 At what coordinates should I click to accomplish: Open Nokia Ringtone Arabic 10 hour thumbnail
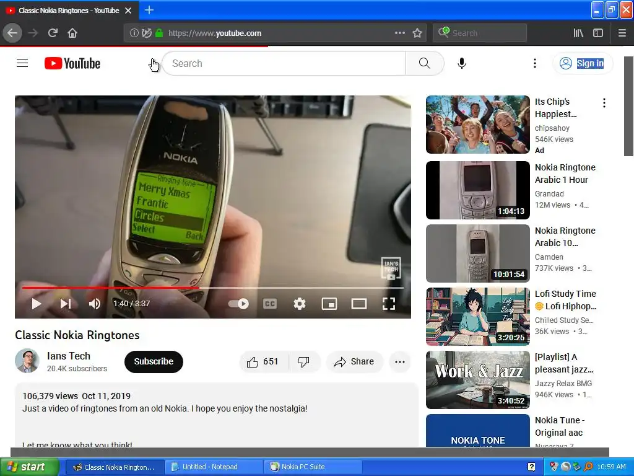click(477, 253)
